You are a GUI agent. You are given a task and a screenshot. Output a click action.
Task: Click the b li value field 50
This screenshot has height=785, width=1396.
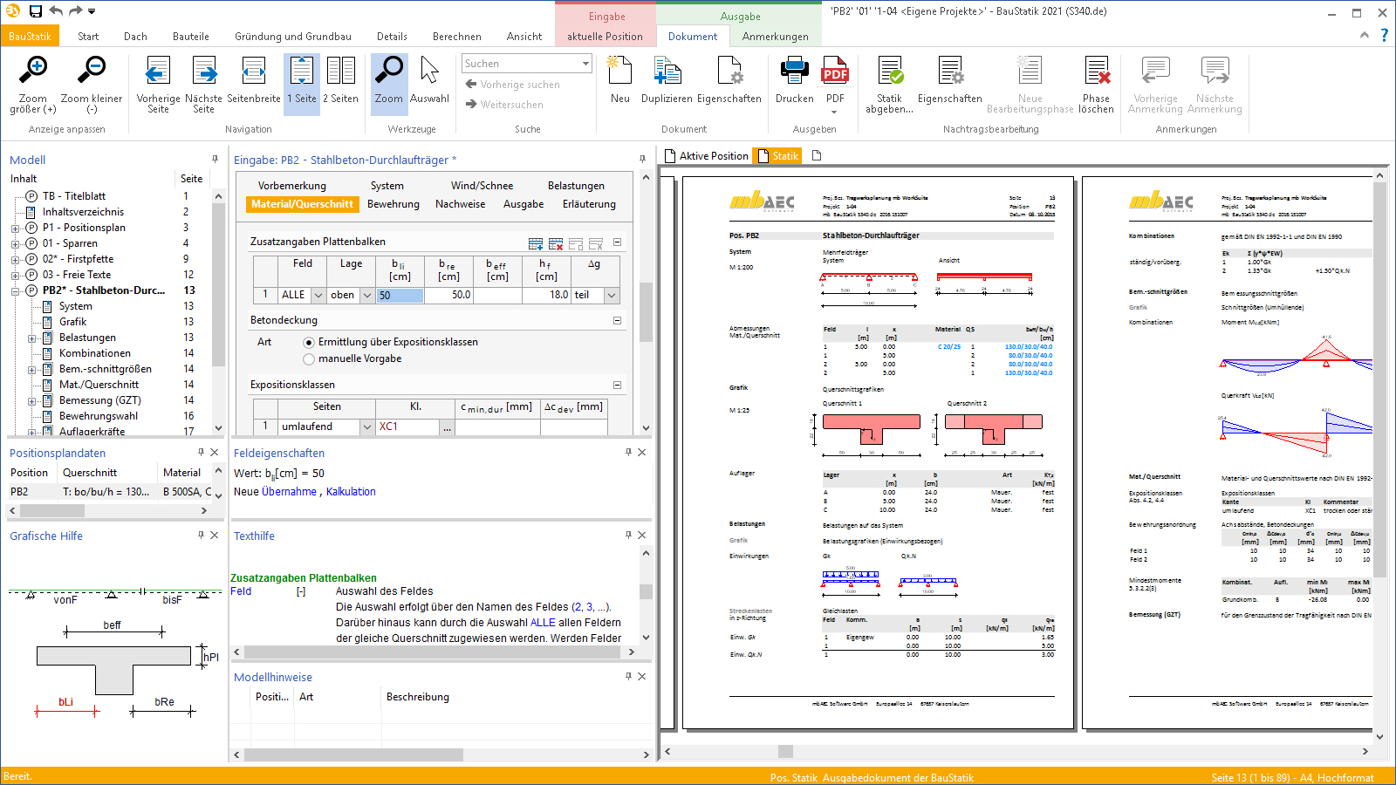click(400, 296)
